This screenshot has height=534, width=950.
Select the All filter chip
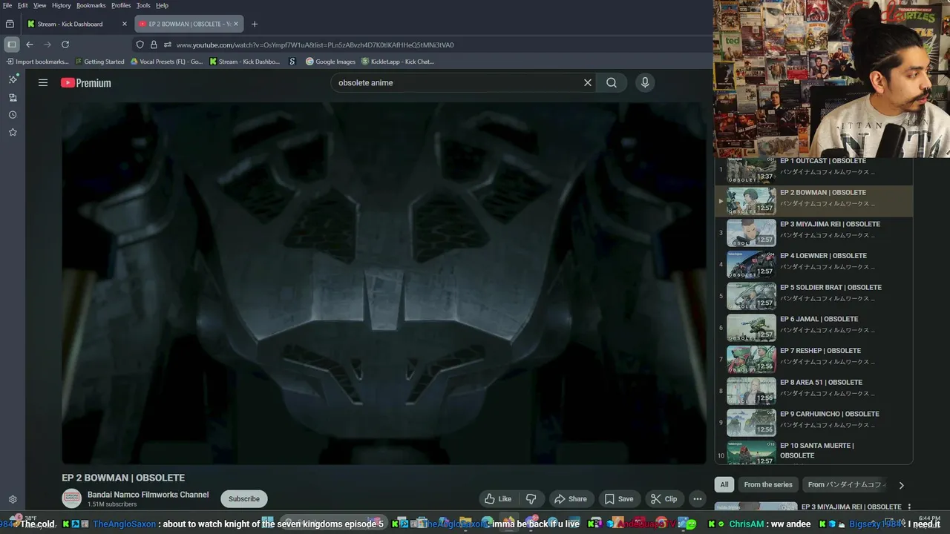[724, 484]
